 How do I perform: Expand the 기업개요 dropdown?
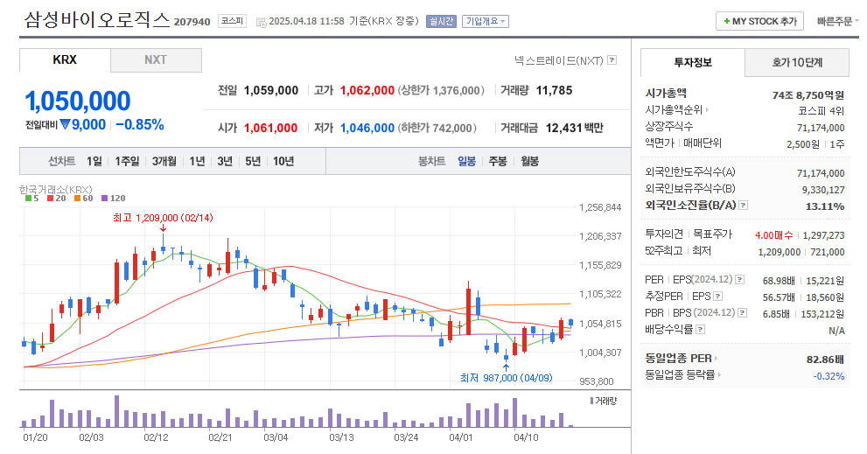[x=486, y=21]
